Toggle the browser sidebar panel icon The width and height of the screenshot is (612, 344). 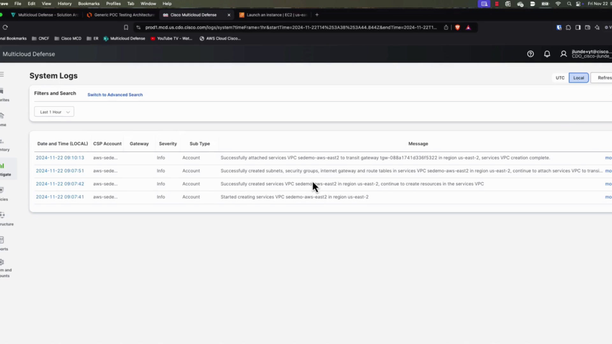pyautogui.click(x=578, y=27)
